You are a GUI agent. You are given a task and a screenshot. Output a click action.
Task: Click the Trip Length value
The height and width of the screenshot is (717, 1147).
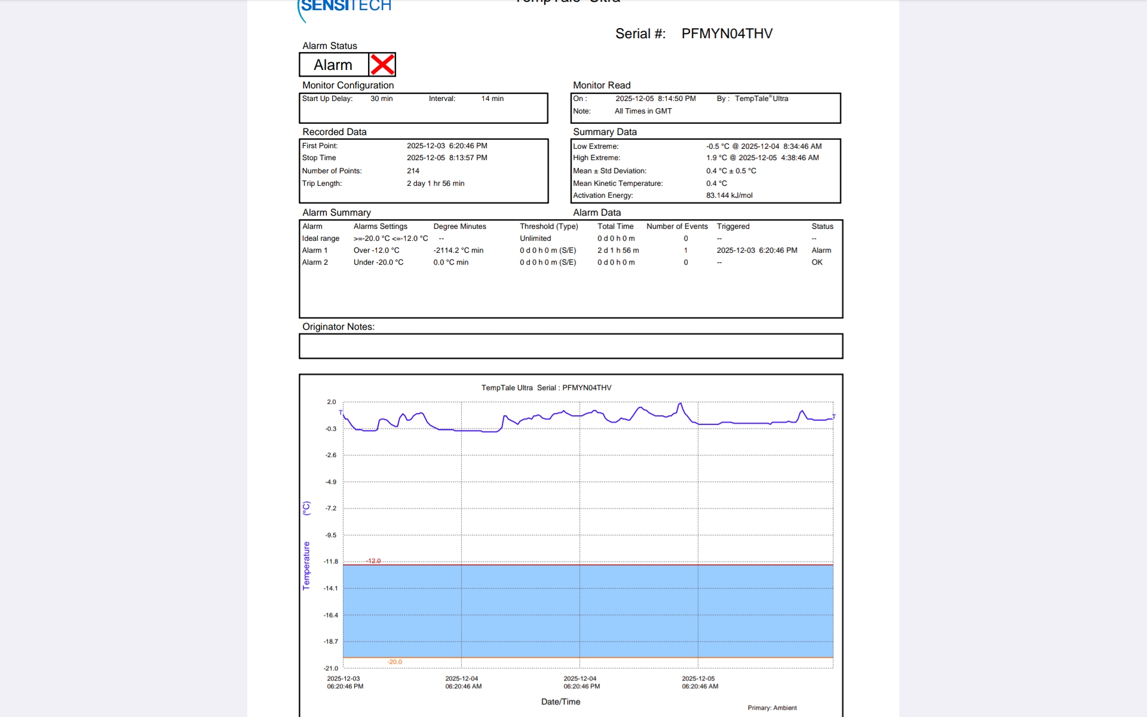click(435, 183)
